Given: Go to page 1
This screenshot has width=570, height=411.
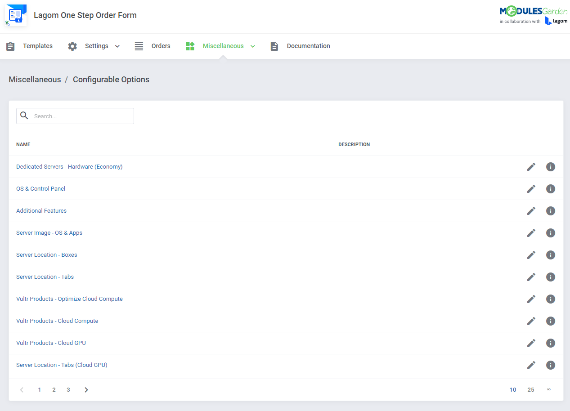Looking at the screenshot, I should (x=40, y=390).
